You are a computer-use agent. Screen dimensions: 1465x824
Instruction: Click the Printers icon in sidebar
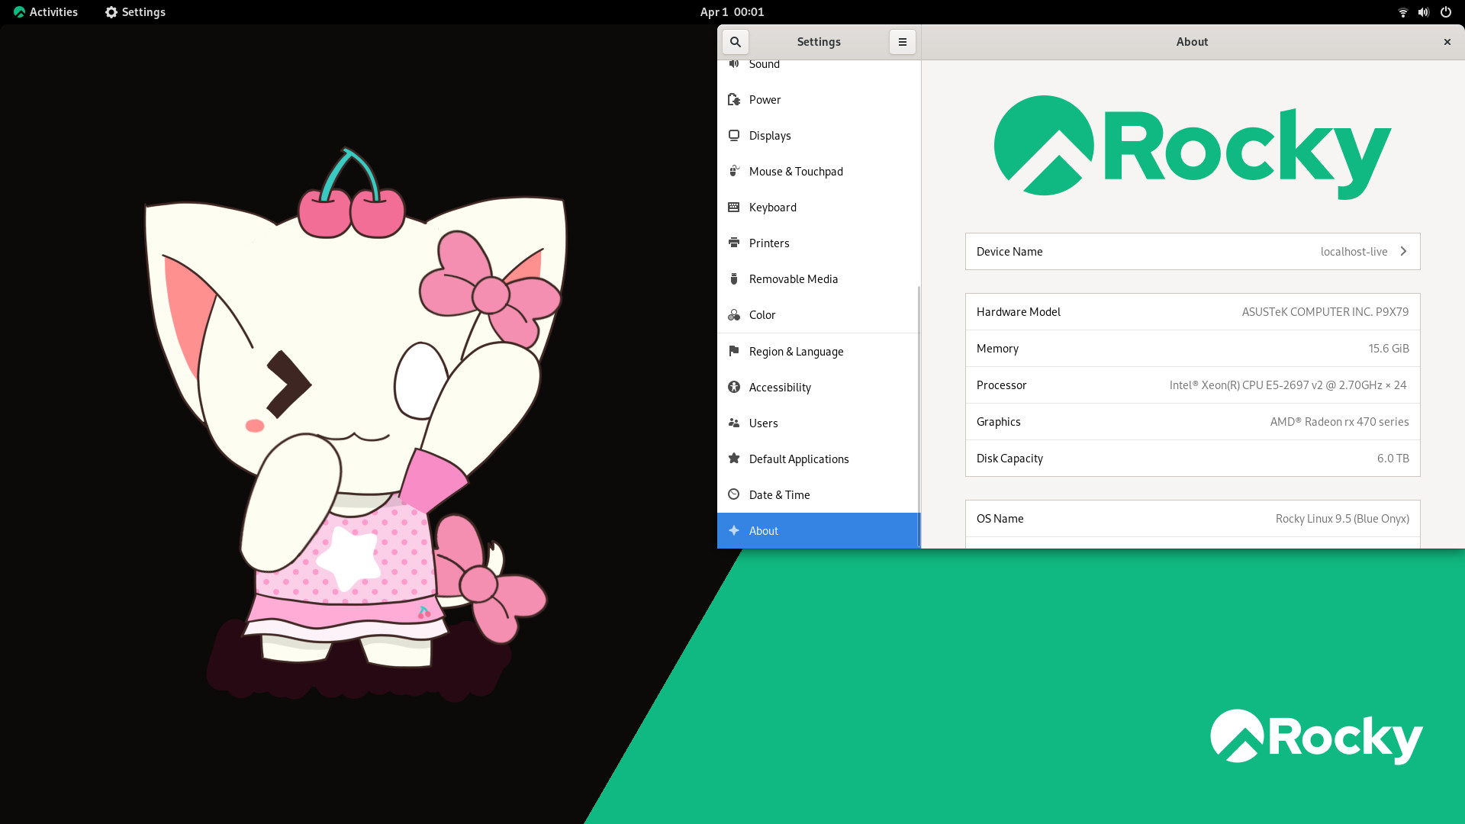pos(734,243)
